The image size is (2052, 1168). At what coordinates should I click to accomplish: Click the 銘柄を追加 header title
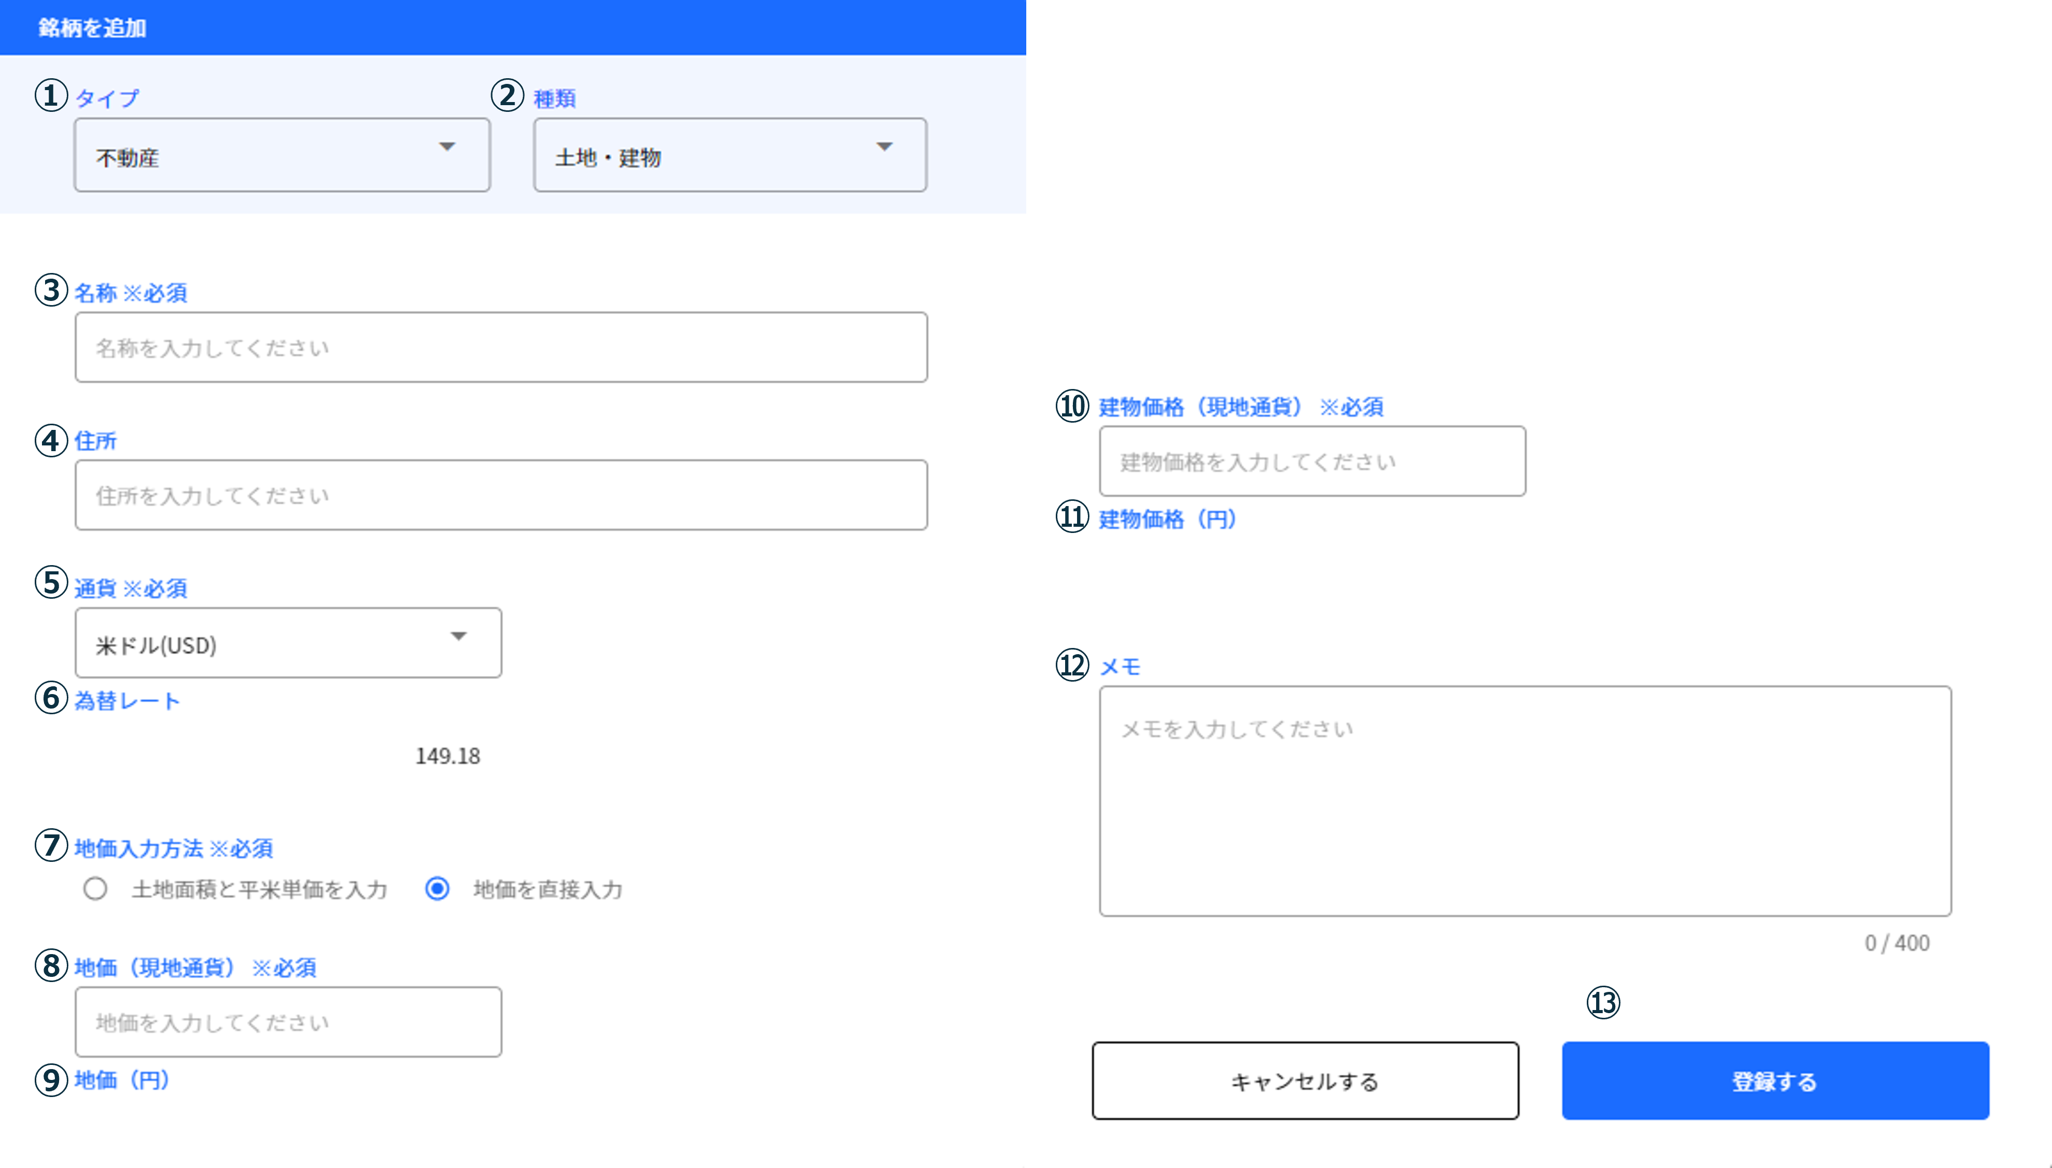(x=92, y=28)
